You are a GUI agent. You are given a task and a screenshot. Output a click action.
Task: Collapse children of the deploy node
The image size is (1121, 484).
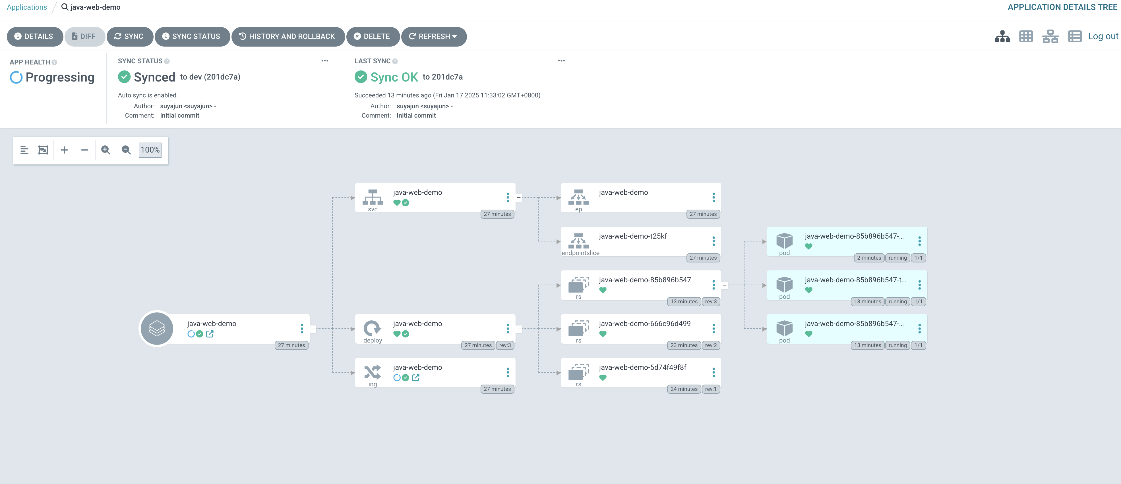click(x=518, y=329)
